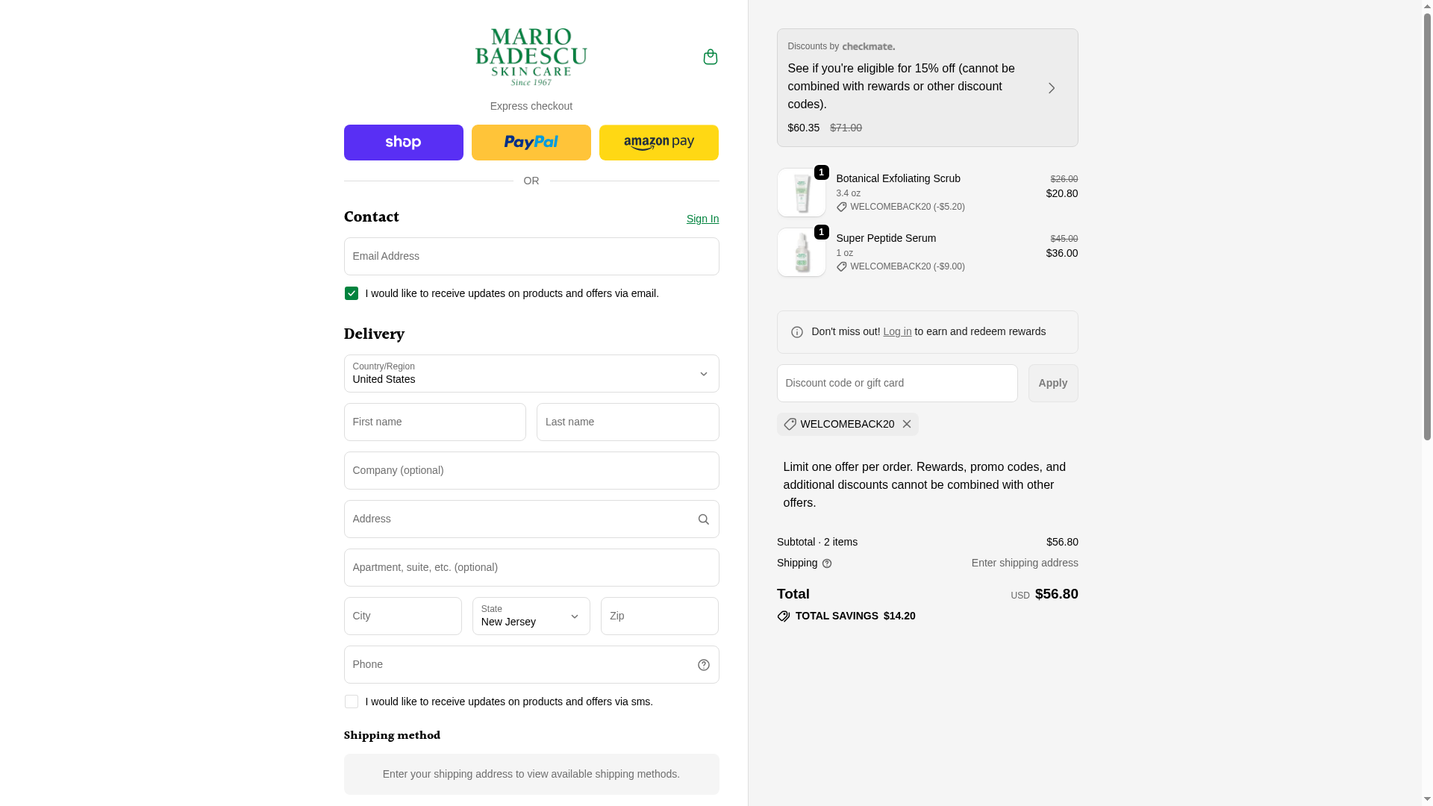Screen dimensions: 1433x806
Task: Click the address search magnifier icon
Action: coord(703,519)
